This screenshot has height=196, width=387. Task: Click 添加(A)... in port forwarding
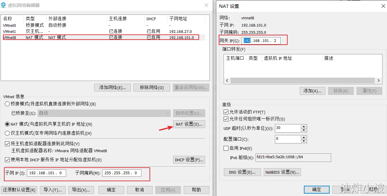(x=312, y=91)
